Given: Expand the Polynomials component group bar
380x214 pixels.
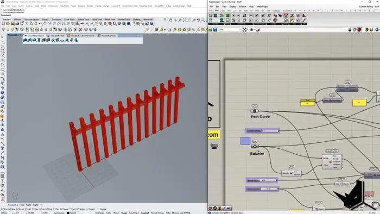Looking at the screenshot, I should click(260, 24).
